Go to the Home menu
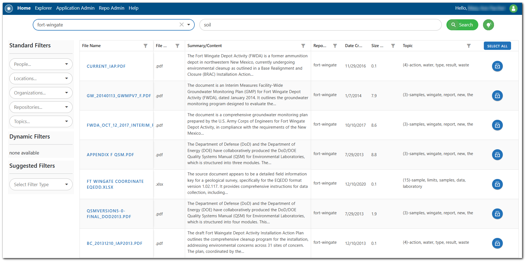 pyautogui.click(x=24, y=8)
